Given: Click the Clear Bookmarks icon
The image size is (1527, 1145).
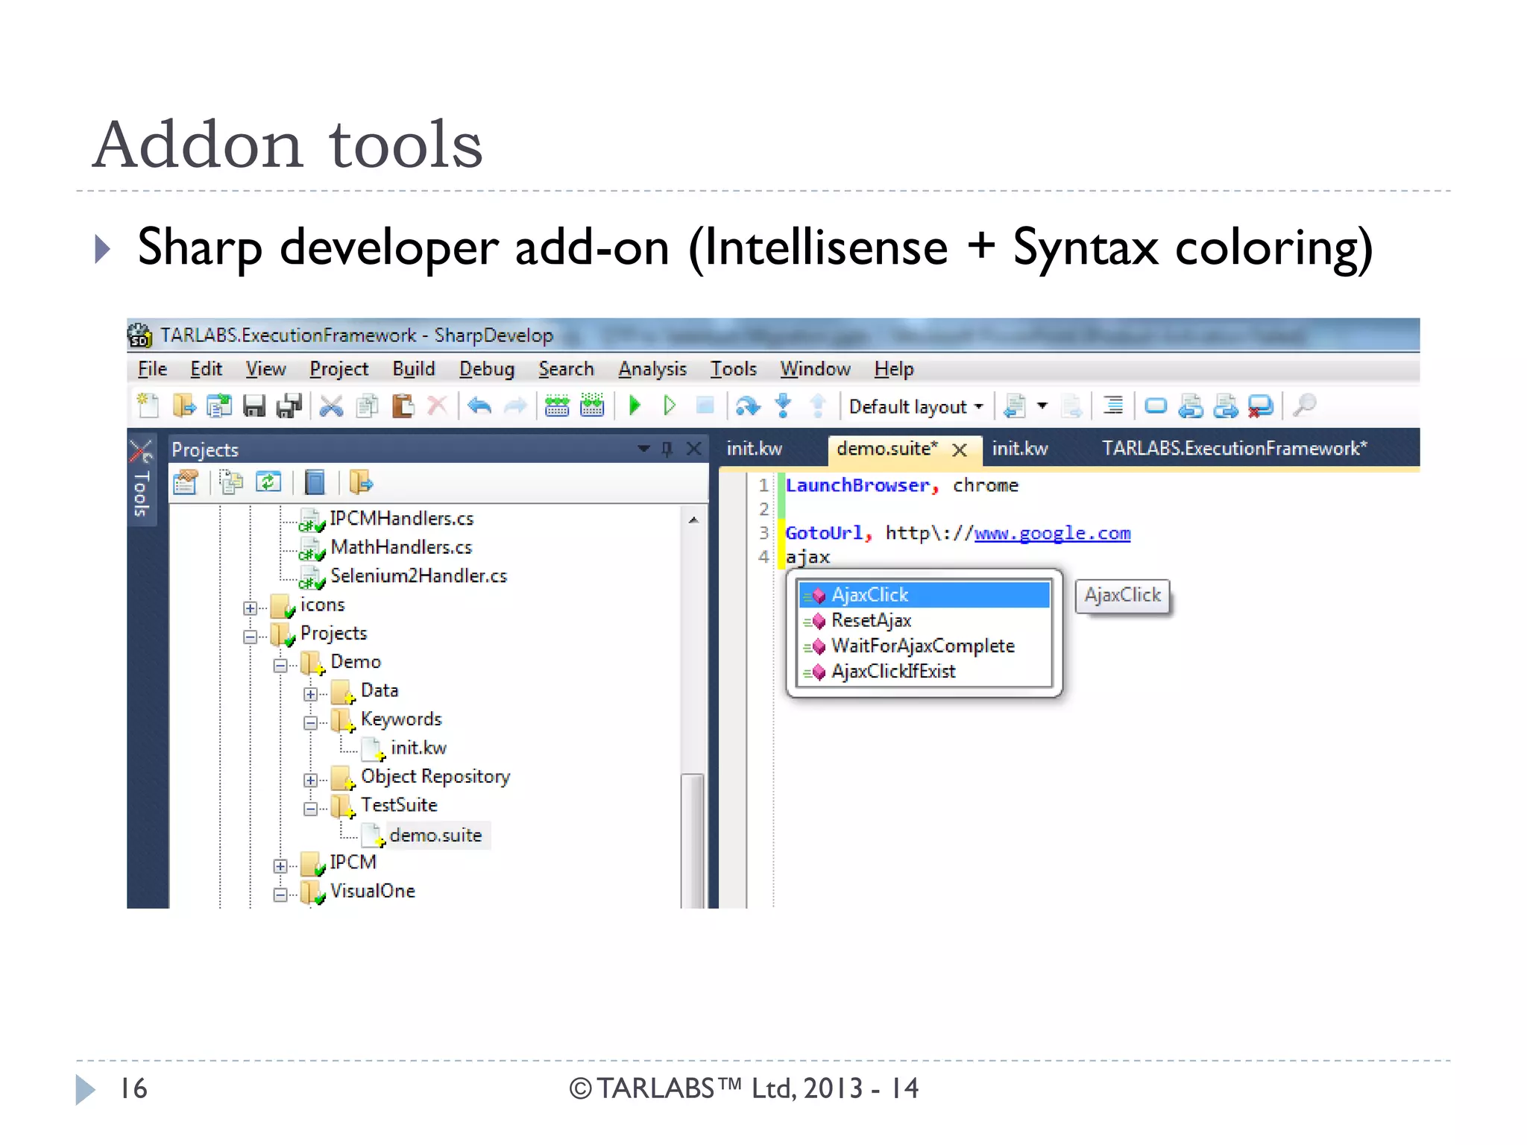Looking at the screenshot, I should [1261, 406].
